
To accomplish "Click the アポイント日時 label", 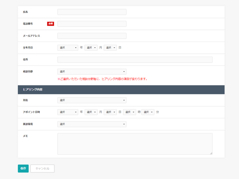I will pos(31,112).
